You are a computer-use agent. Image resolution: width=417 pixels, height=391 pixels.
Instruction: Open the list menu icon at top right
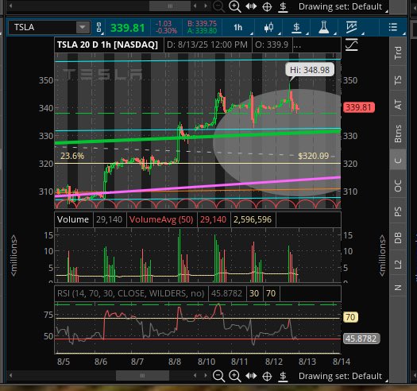point(393,27)
